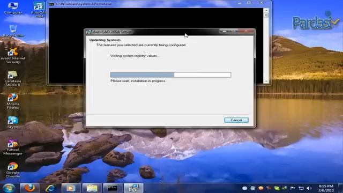The width and height of the screenshot is (343, 193).
Task: Click the 'Updating System' heading
Action: 105,40
